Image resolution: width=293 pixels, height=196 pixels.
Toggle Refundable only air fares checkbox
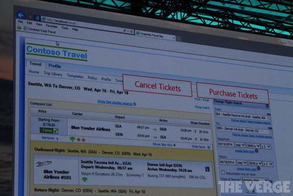click(223, 172)
